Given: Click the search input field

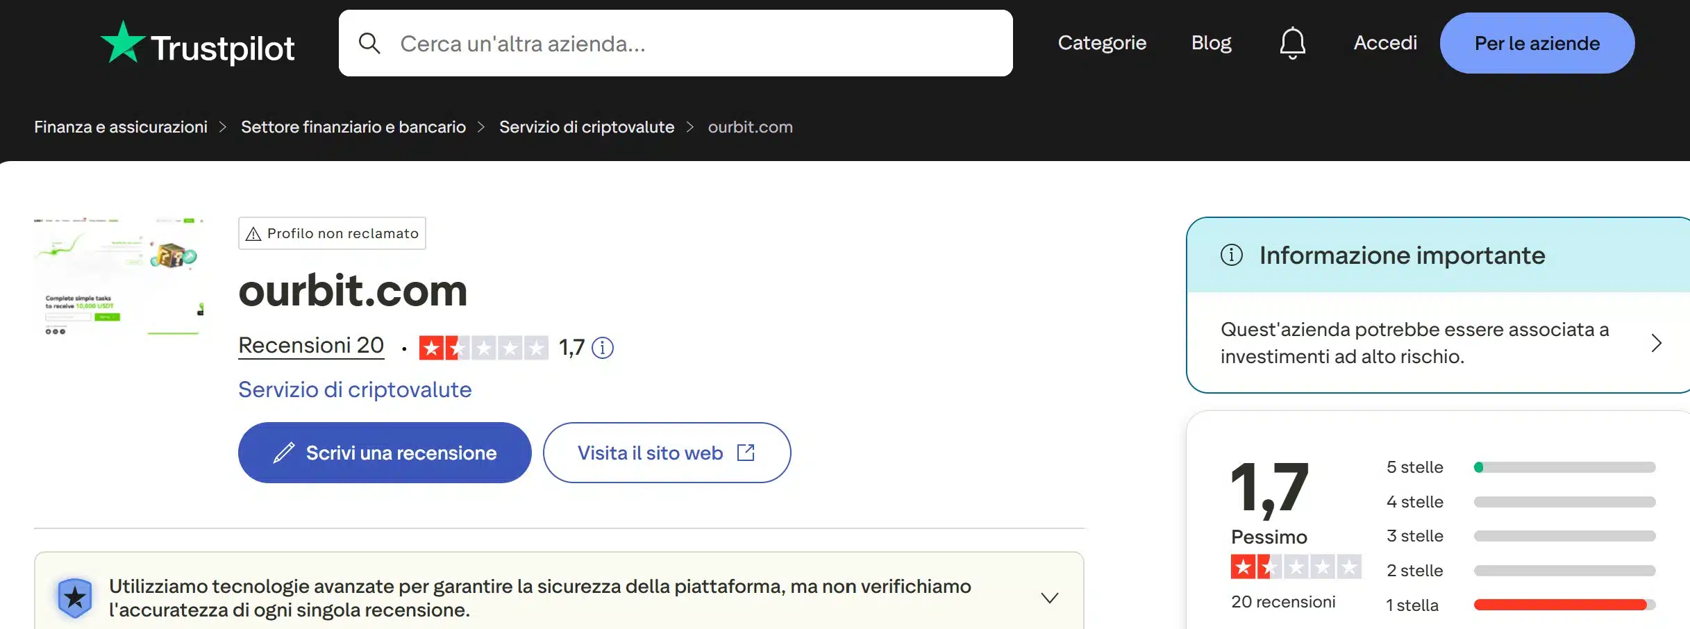Looking at the screenshot, I should [674, 43].
